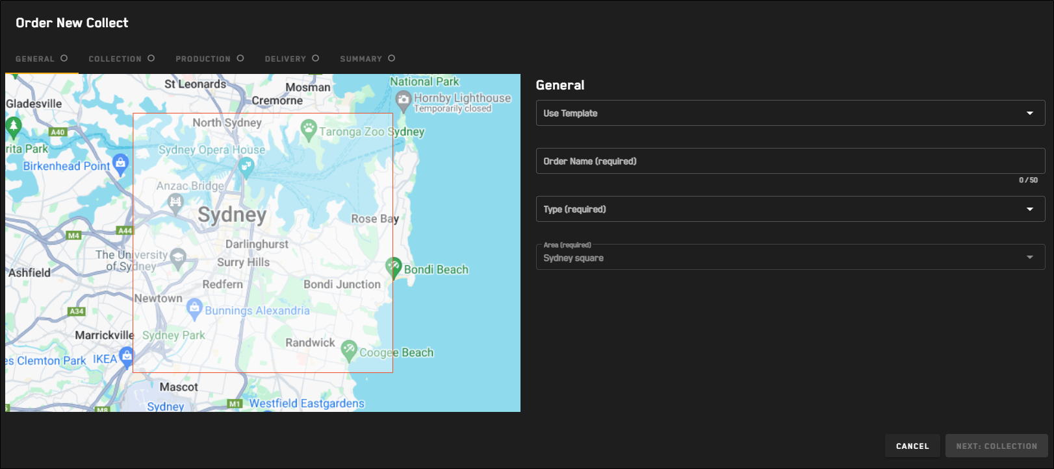This screenshot has height=469, width=1054.
Task: Focus the Order Name input field
Action: [790, 161]
